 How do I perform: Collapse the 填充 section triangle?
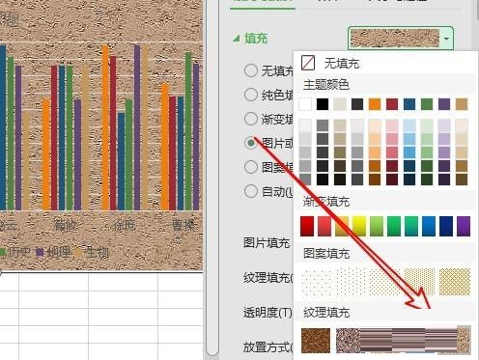point(237,39)
